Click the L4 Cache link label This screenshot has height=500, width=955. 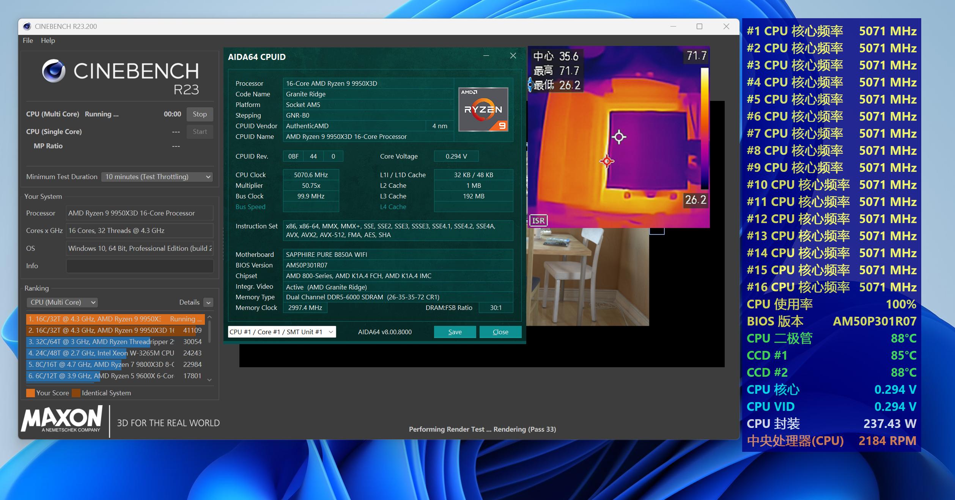393,207
